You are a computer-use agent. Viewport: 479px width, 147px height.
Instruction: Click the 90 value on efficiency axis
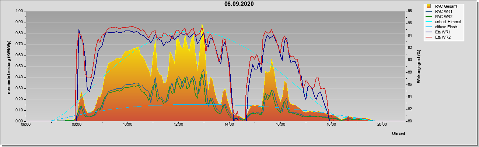[410, 60]
